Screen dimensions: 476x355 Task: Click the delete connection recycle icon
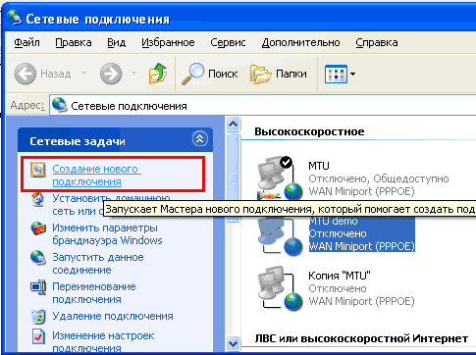click(38, 317)
